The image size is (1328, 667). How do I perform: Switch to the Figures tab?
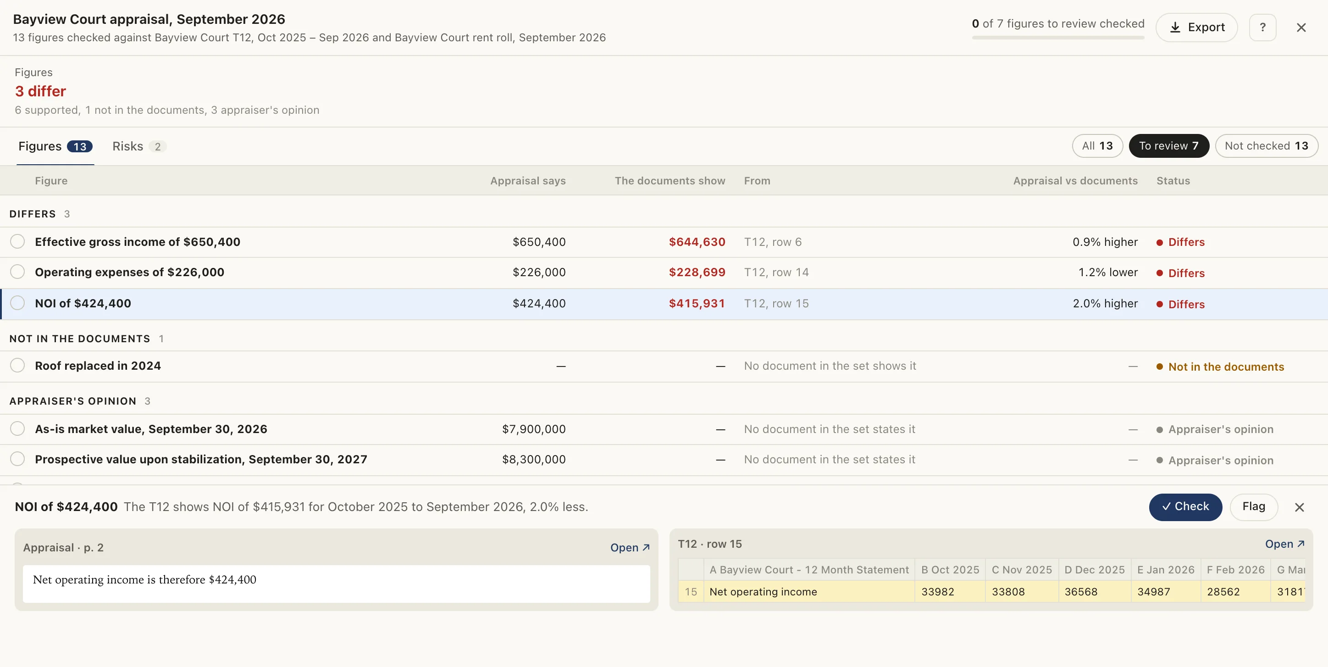tap(55, 146)
